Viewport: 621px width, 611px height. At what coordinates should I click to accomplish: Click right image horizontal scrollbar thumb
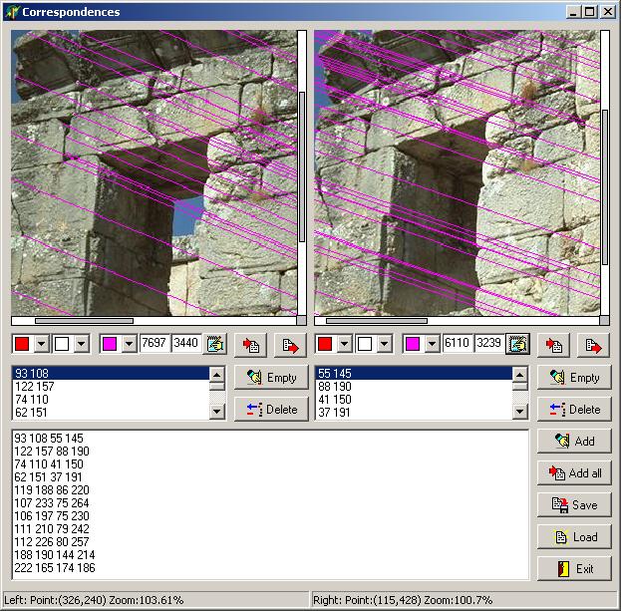pyautogui.click(x=377, y=321)
